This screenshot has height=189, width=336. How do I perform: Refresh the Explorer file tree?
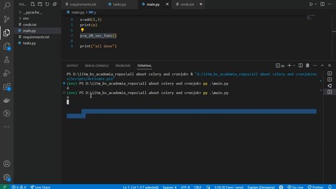47,4
